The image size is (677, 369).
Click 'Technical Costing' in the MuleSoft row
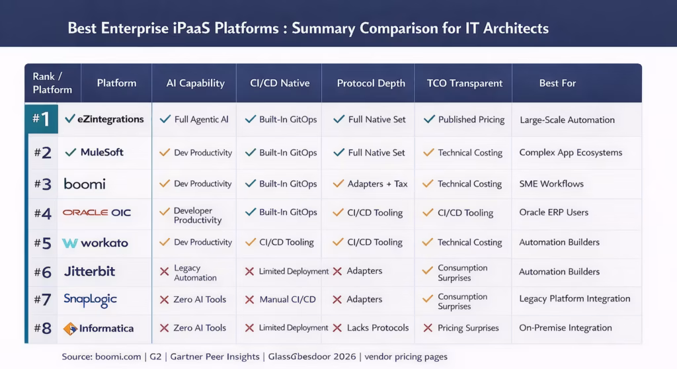(470, 153)
